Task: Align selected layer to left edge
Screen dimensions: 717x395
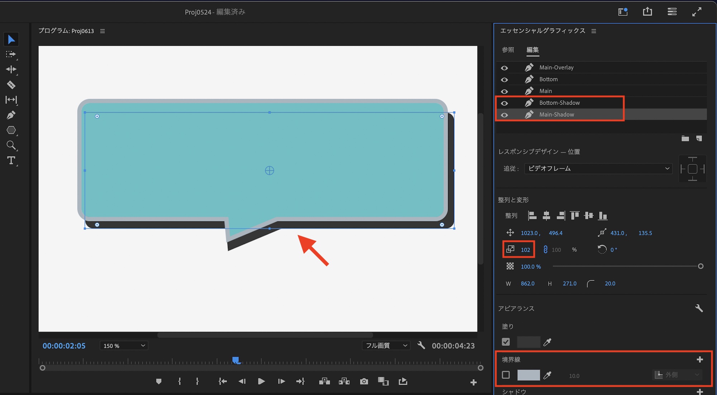Action: point(532,215)
